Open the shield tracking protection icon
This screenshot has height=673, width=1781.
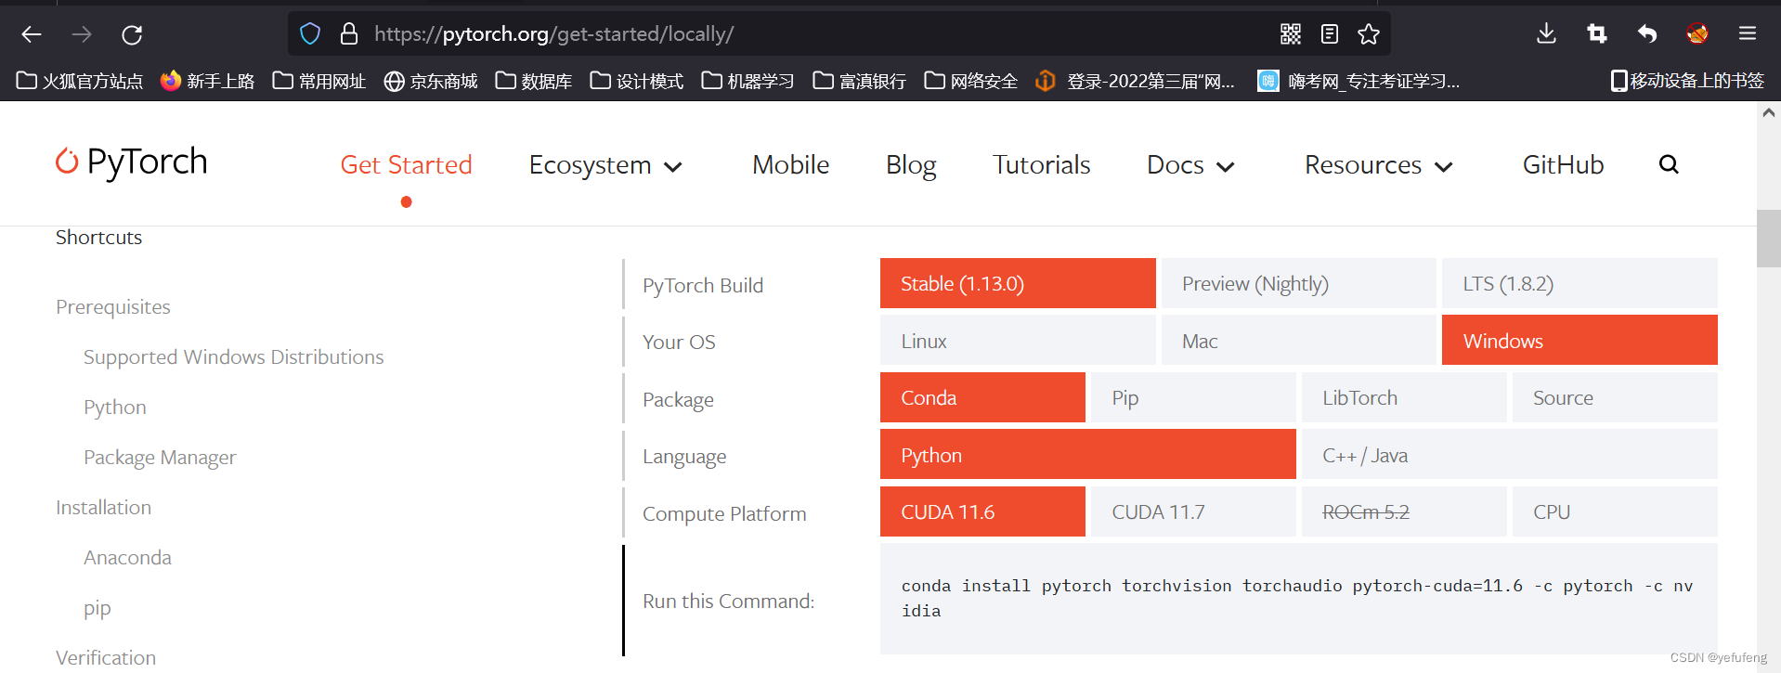coord(310,34)
